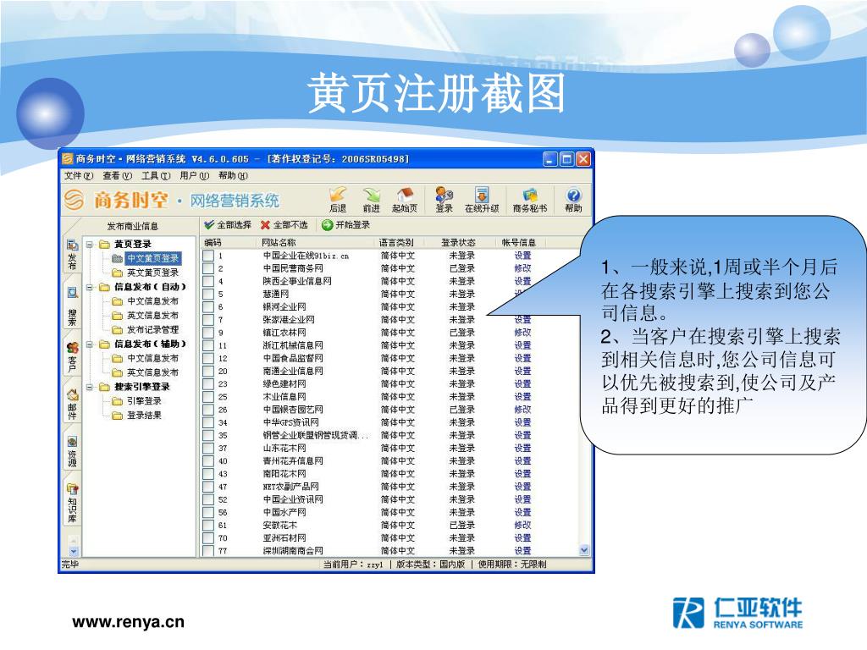Viewport: 867px width, 650px height.
Task: Click the 深圳湖南商会网 row name
Action: click(x=293, y=550)
